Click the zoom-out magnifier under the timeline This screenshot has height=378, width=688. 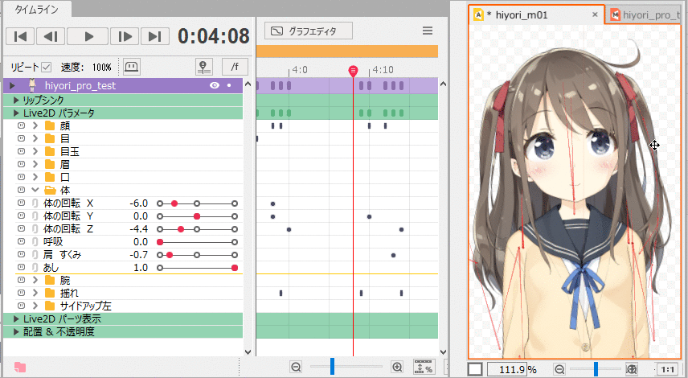point(296,367)
